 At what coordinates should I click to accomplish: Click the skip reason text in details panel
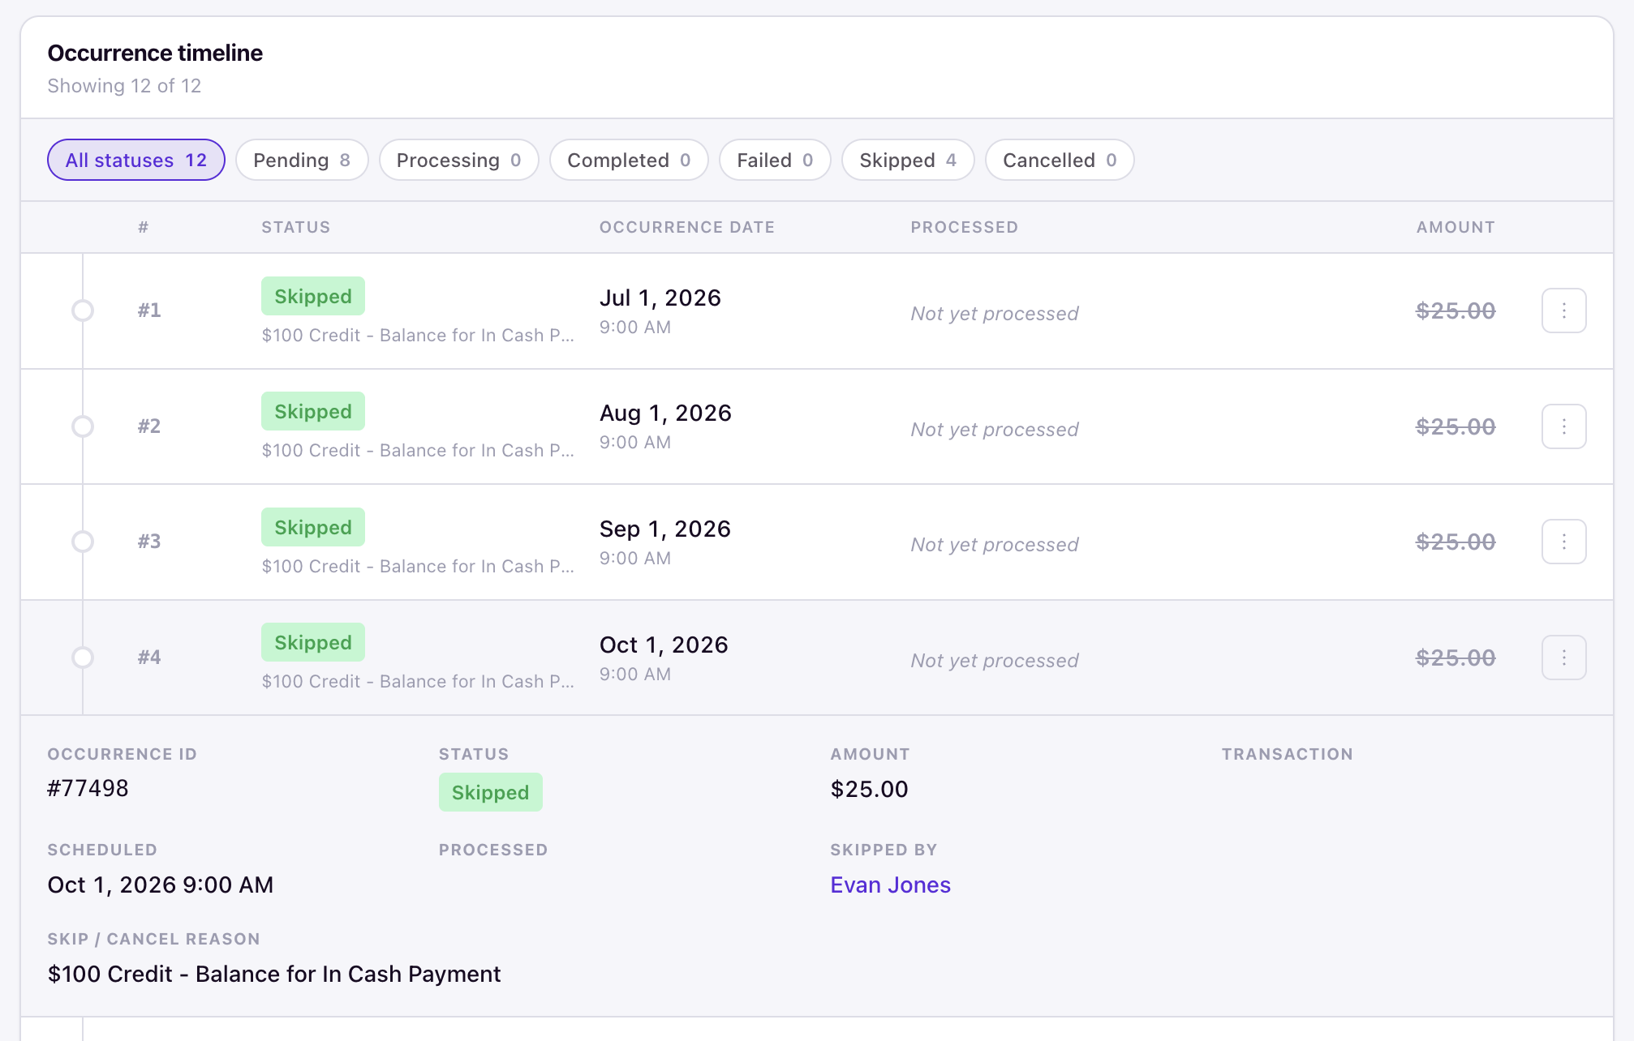pyautogui.click(x=274, y=974)
